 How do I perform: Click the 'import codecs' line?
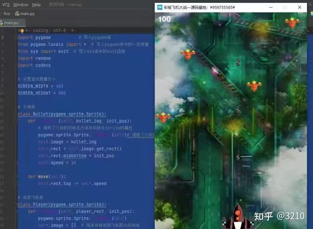tap(34, 65)
